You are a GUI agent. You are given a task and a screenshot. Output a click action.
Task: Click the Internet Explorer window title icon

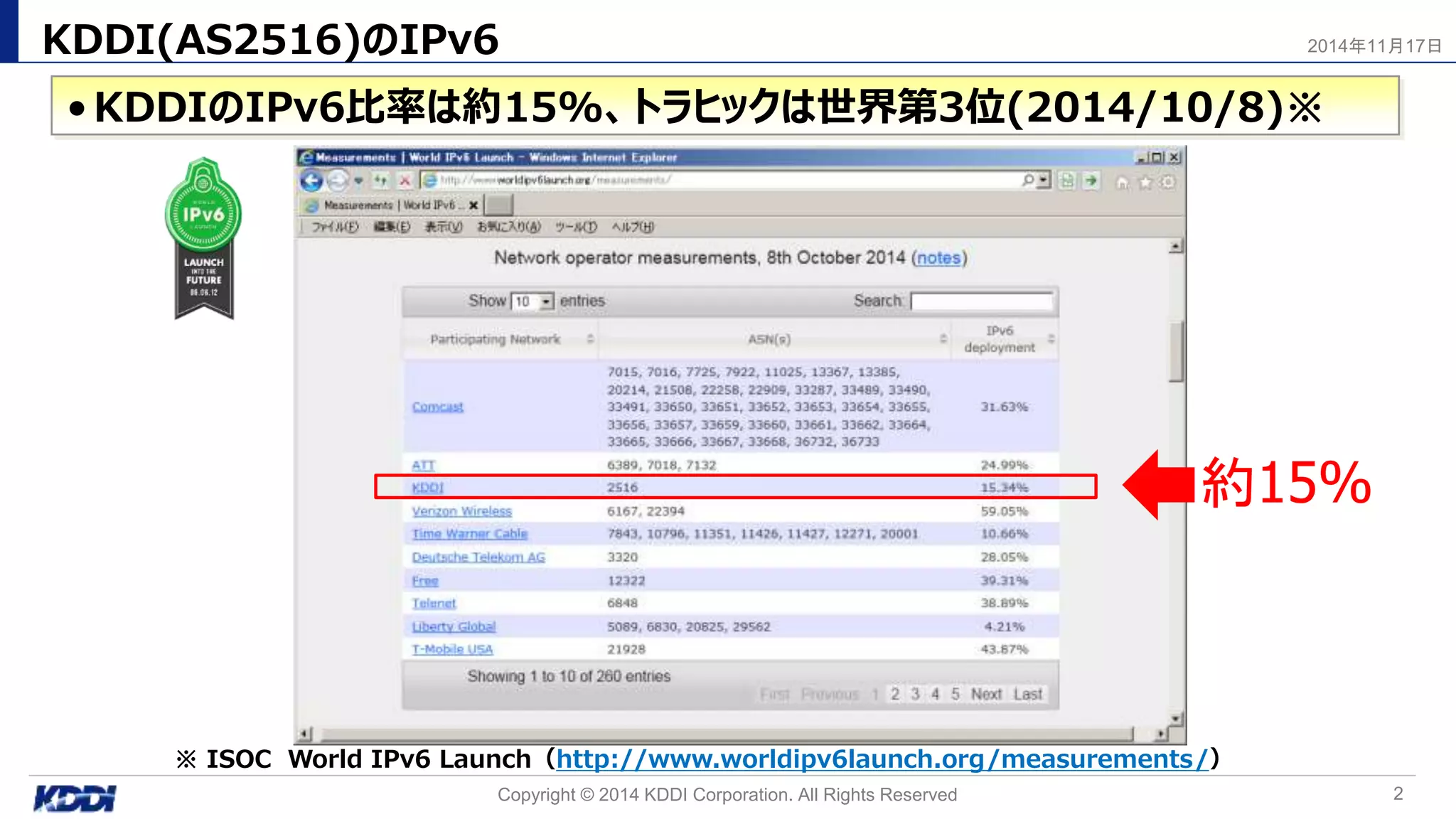[306, 157]
